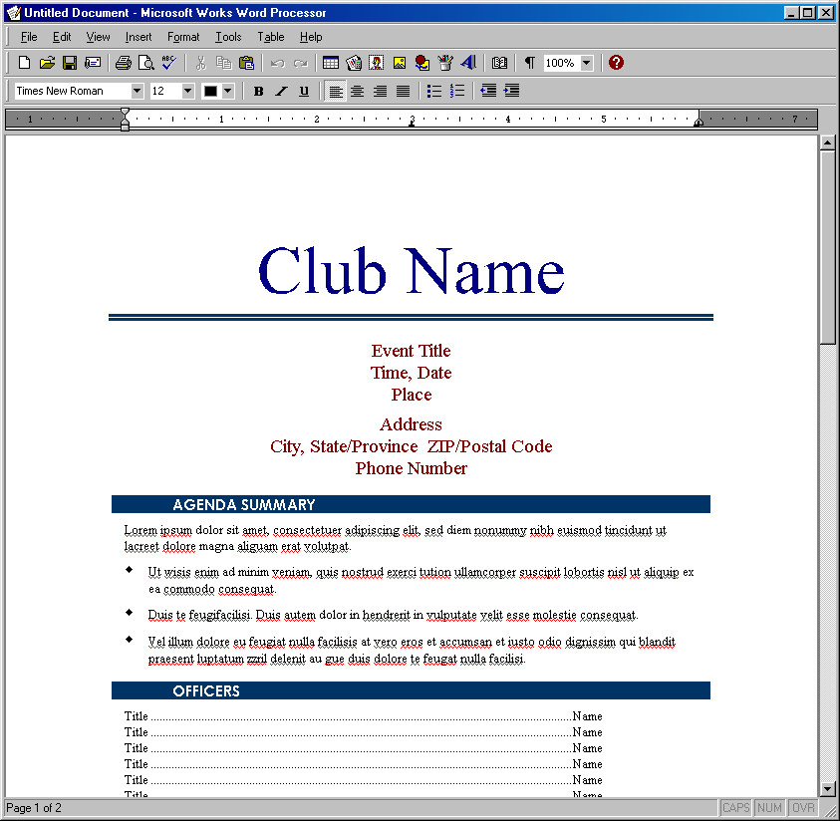Viewport: 840px width, 821px height.
Task: Apply numbered list formatting
Action: click(457, 91)
